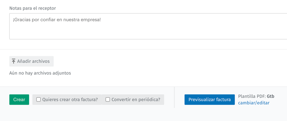Enable the 'Convertir en periódica?' checkbox
Viewport: 287px width, 121px height.
108,100
